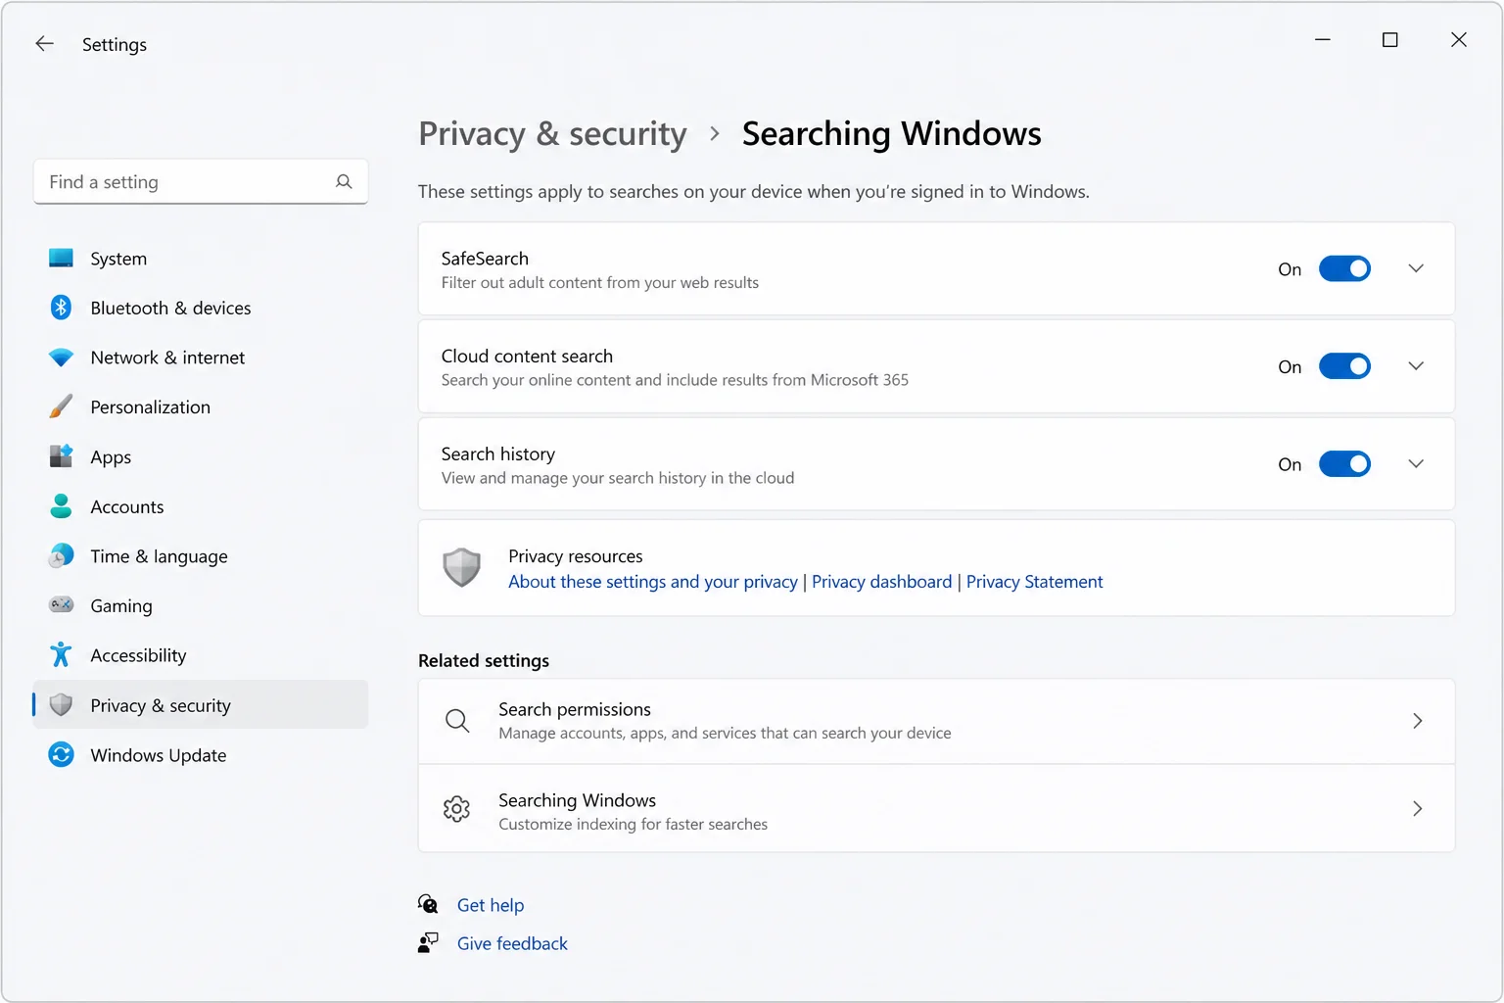1504x1003 pixels.
Task: Click the Accounts person icon
Action: [61, 506]
